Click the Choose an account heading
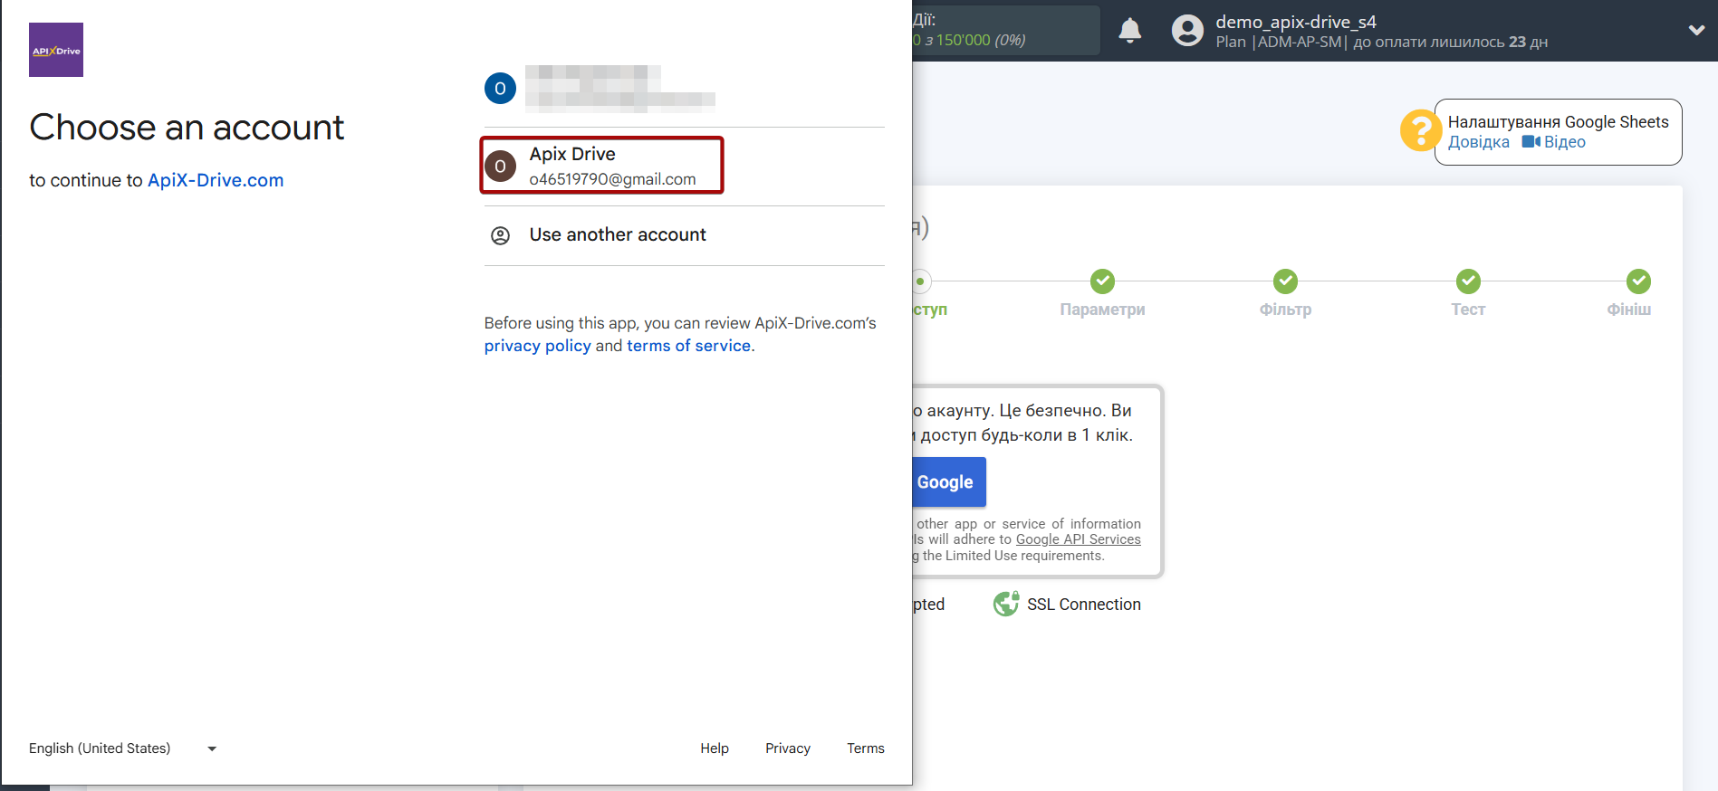This screenshot has height=791, width=1718. pos(187,128)
